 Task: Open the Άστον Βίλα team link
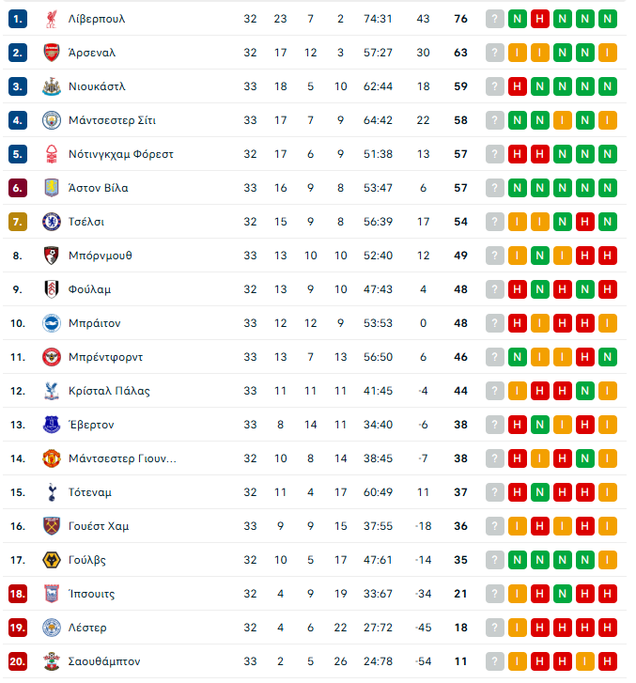[x=98, y=188]
